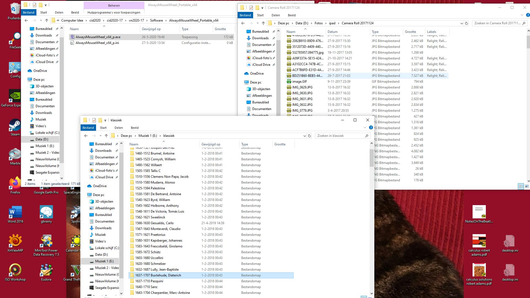This screenshot has height=298, width=530.
Task: Open the klassiek address bar history dropdown
Action: 304,136
